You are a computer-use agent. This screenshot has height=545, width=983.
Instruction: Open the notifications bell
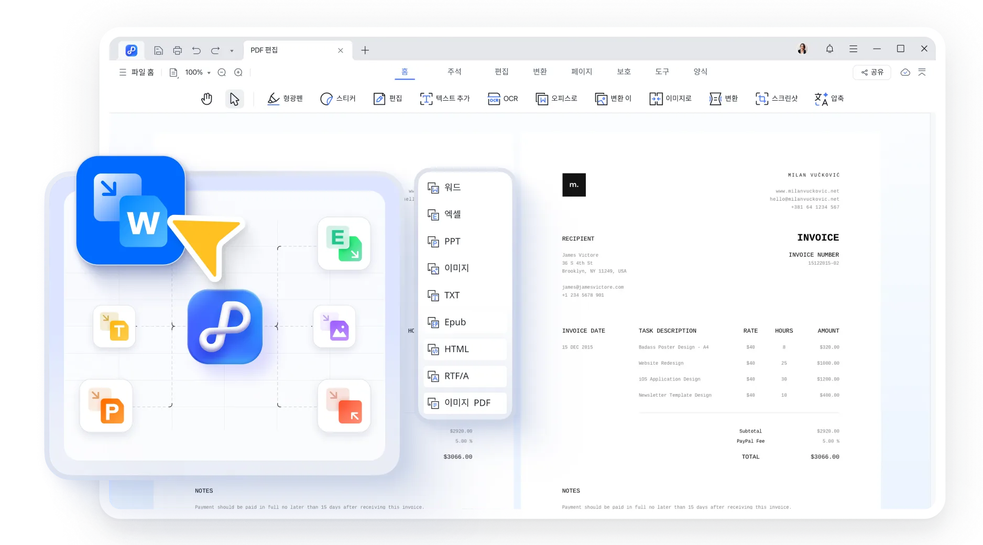829,49
